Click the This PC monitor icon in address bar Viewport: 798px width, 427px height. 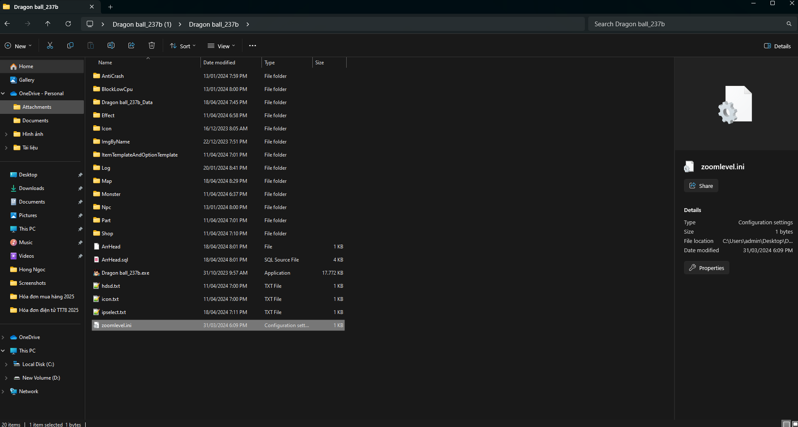[x=90, y=24]
